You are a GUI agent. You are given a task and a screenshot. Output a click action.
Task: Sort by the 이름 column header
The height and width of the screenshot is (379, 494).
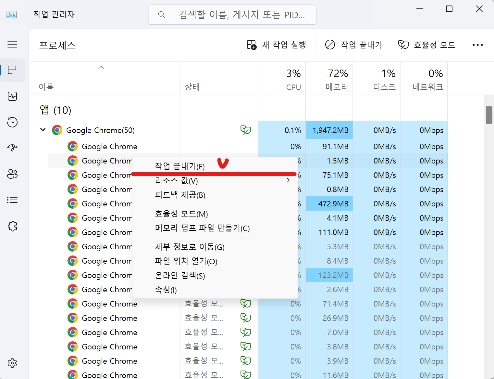pos(104,79)
